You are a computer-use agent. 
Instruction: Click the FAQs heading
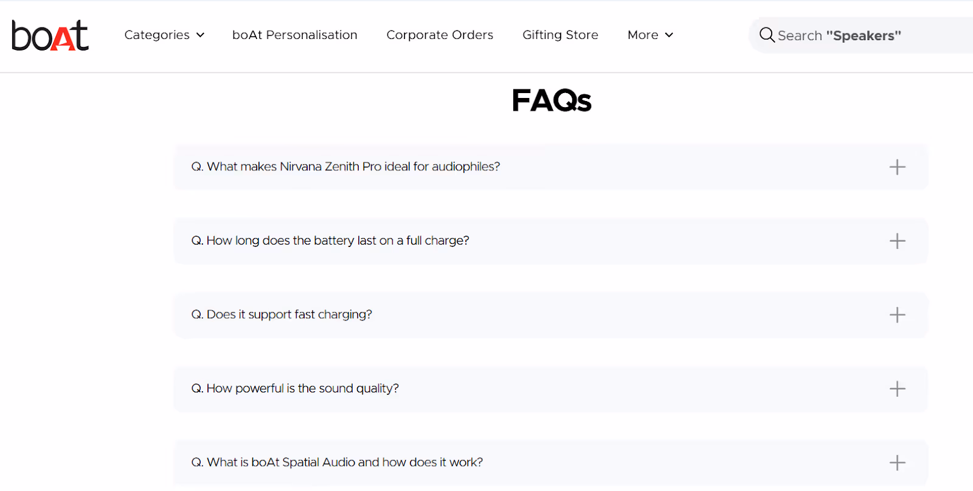551,100
